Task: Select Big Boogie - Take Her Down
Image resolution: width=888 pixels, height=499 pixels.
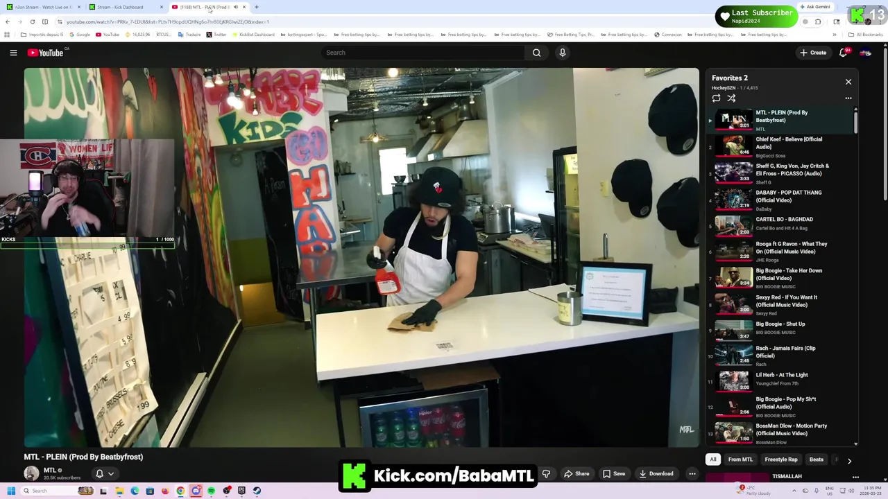Action: pyautogui.click(x=780, y=277)
